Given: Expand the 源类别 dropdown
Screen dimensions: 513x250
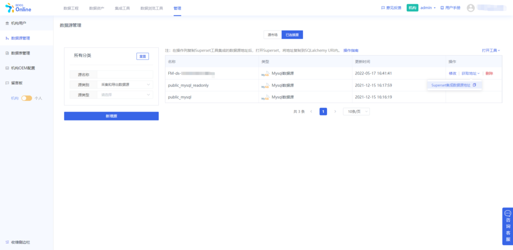Looking at the screenshot, I should (125, 84).
